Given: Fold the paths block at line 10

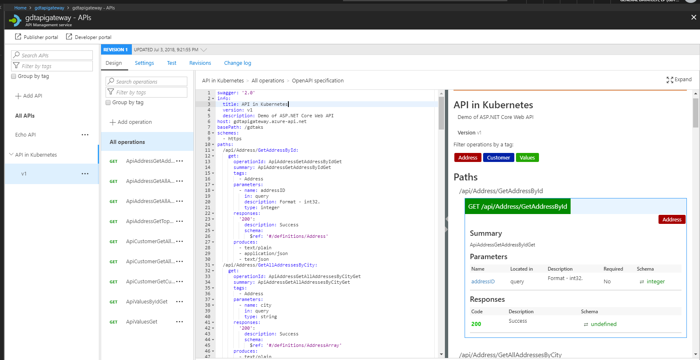Looking at the screenshot, I should click(x=213, y=144).
